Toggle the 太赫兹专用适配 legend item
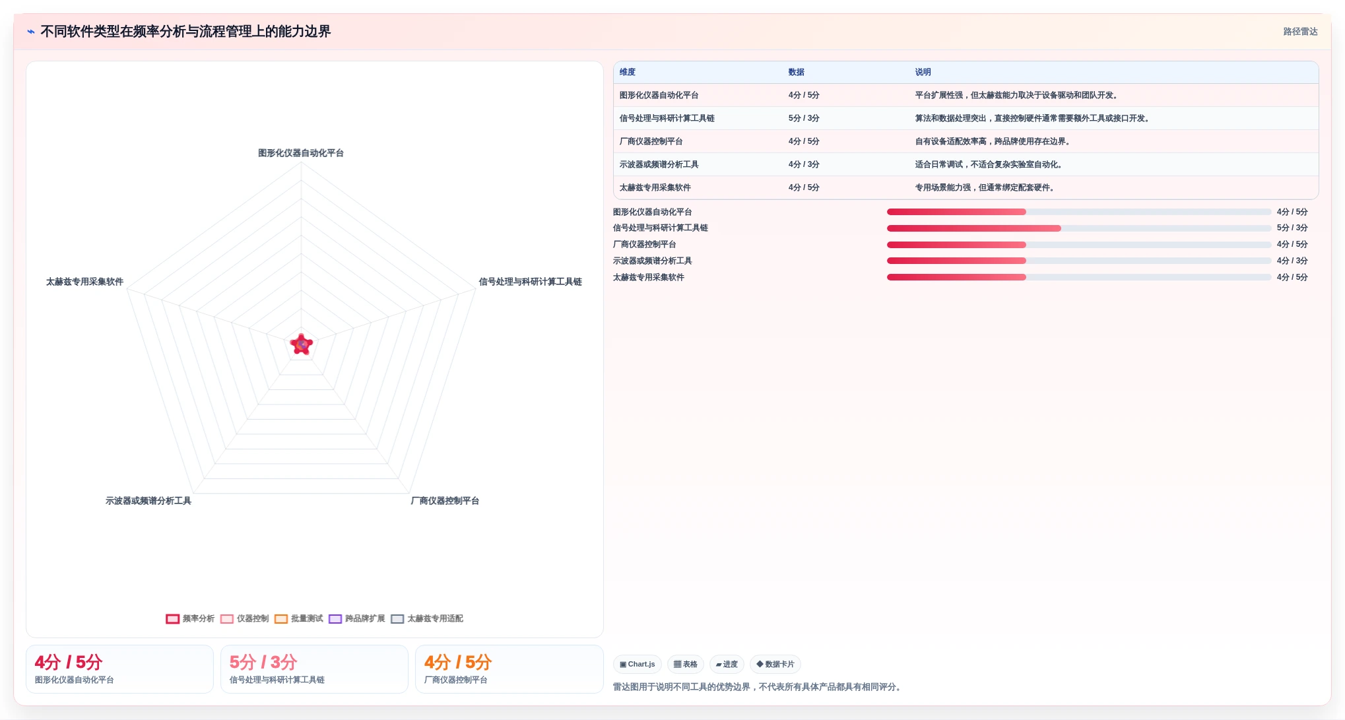 [x=427, y=618]
